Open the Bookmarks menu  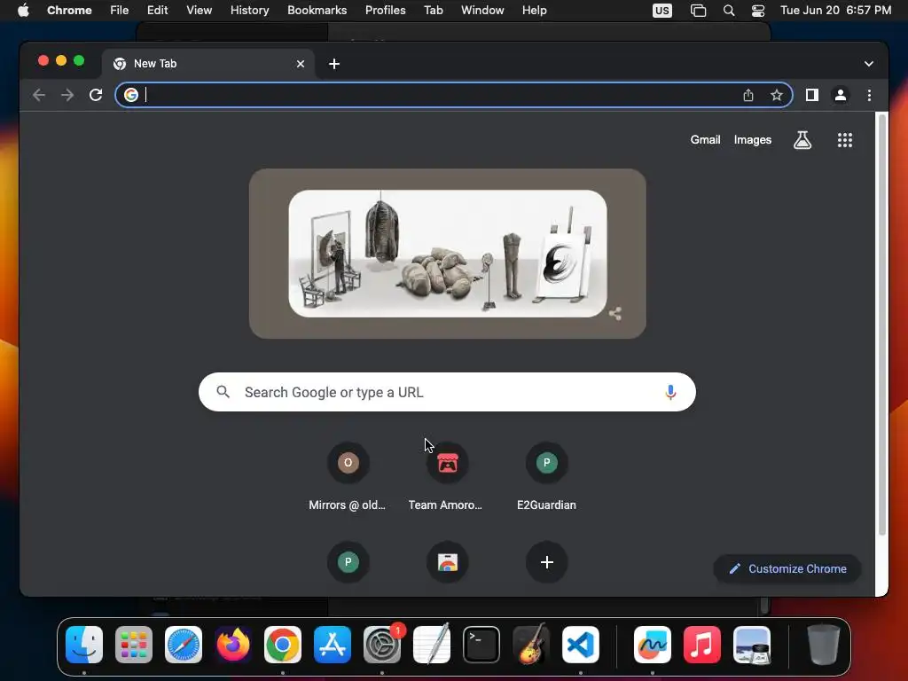pyautogui.click(x=317, y=11)
